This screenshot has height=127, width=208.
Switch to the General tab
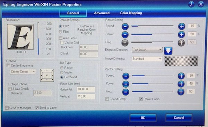tap(73, 13)
